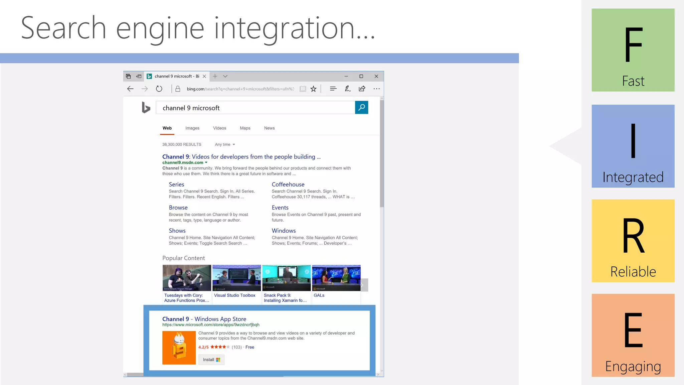The image size is (684, 385).
Task: Open the Coffeehouse sitelink
Action: pos(288,184)
